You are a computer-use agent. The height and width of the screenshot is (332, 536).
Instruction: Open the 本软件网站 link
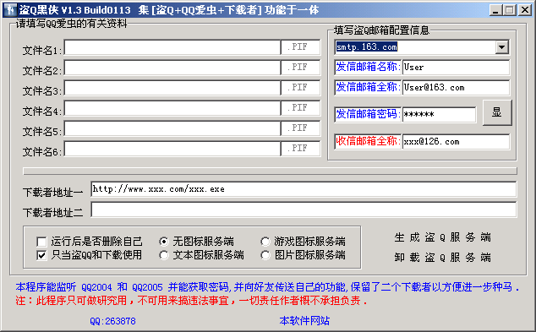304,321
